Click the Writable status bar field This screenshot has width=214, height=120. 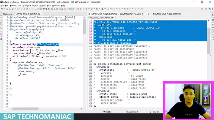[x=107, y=112]
